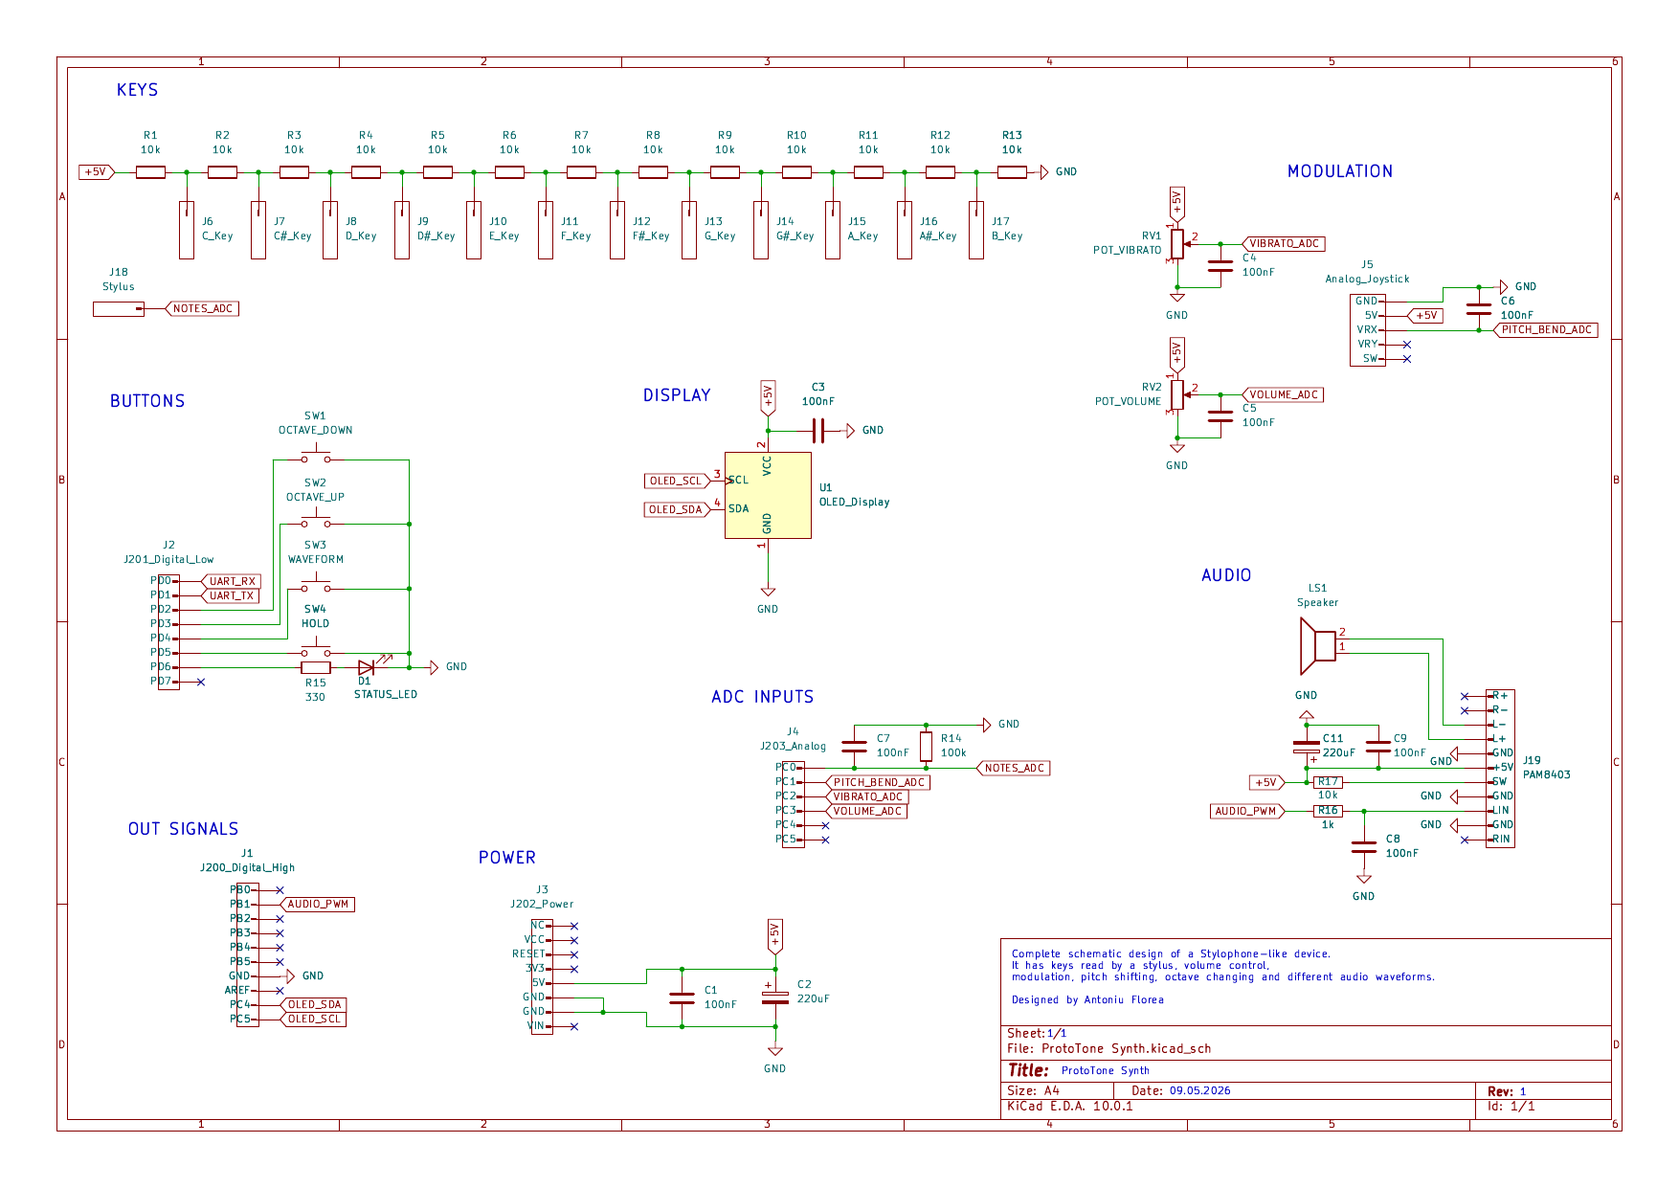Select the RV1 POT_VIBRATO potentiometer symbol
Viewport: 1679px width, 1188px height.
coord(1177,243)
